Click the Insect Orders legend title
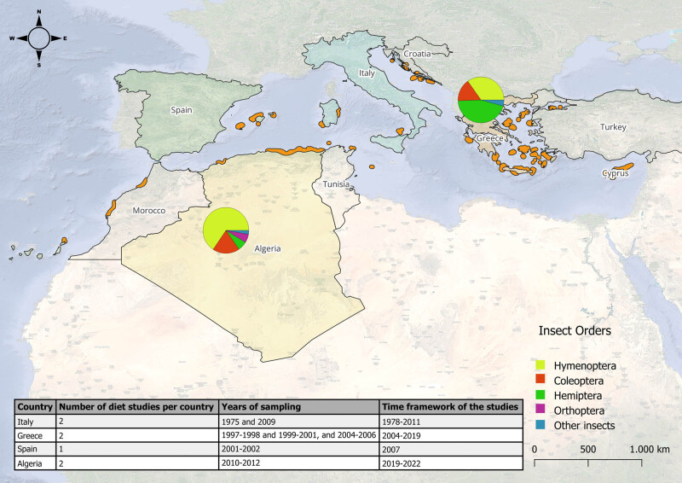Screen dimensions: 682x483 click(x=575, y=330)
